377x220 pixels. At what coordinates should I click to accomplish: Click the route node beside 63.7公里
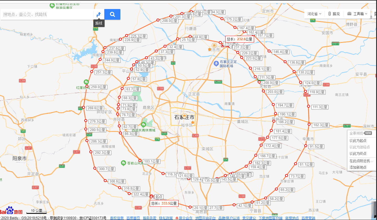coord(122,89)
